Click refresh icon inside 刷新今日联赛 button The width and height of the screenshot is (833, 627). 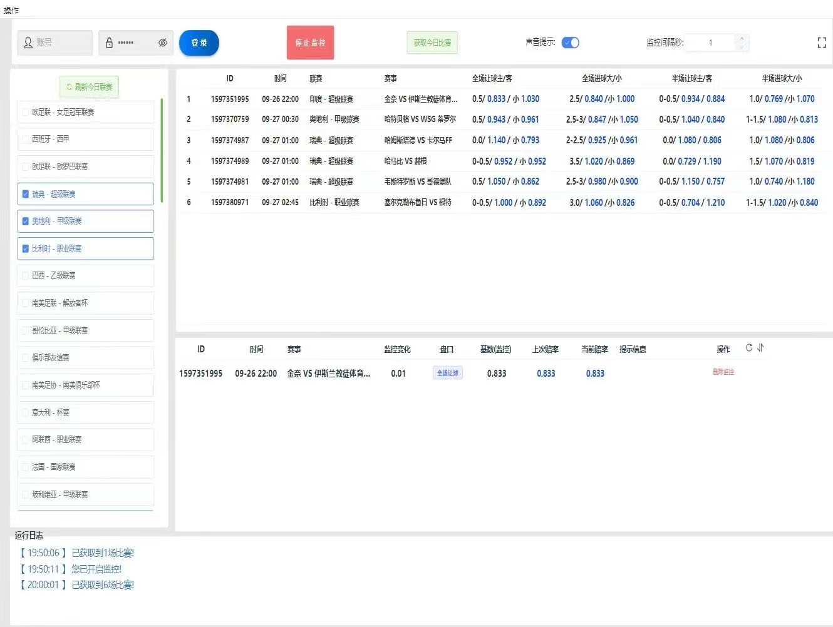[68, 87]
